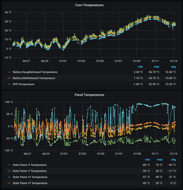
Task: Toggle Solar Panel +X Temperature series
Action: [x=30, y=177]
